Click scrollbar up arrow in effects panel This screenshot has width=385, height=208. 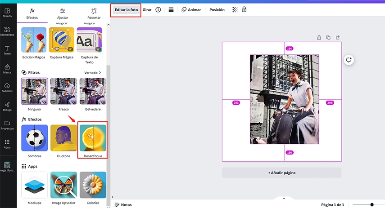(108, 25)
